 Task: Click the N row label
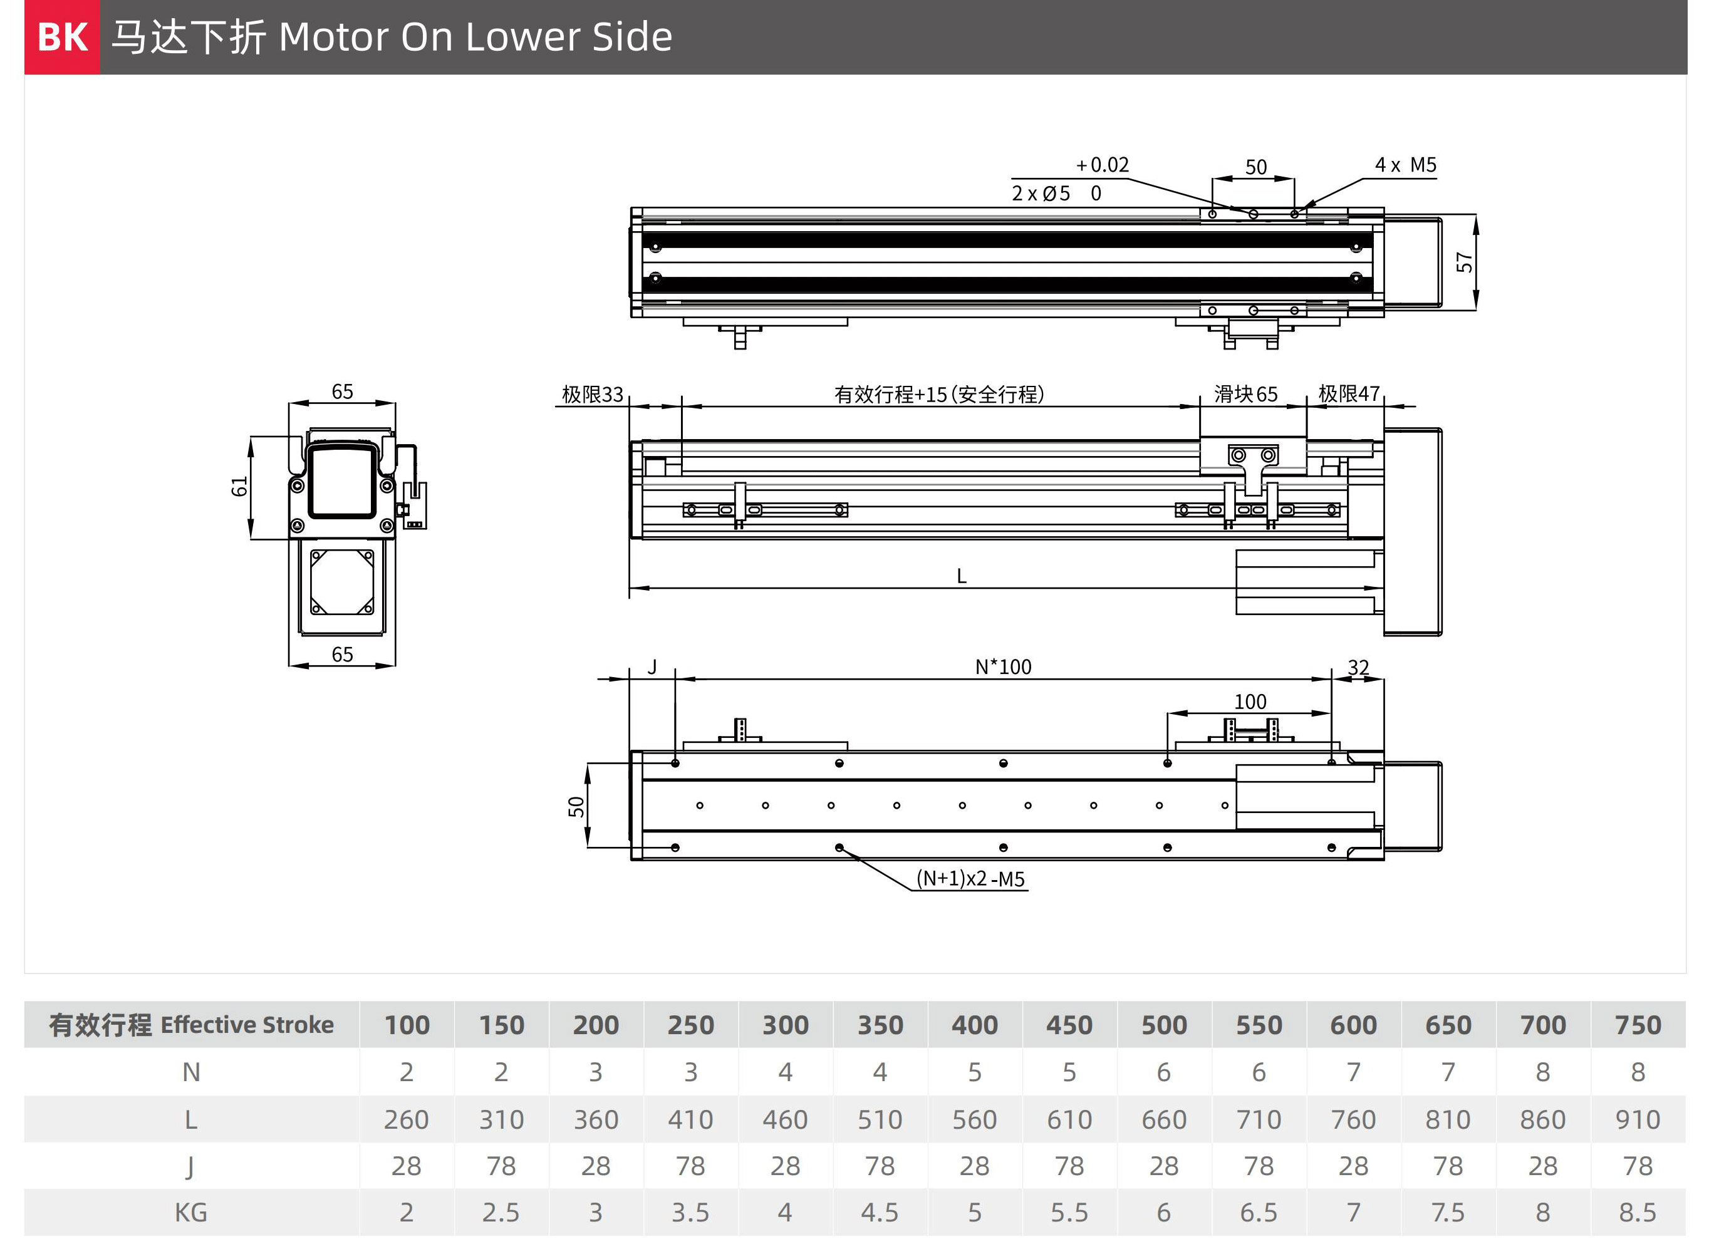pos(192,1072)
